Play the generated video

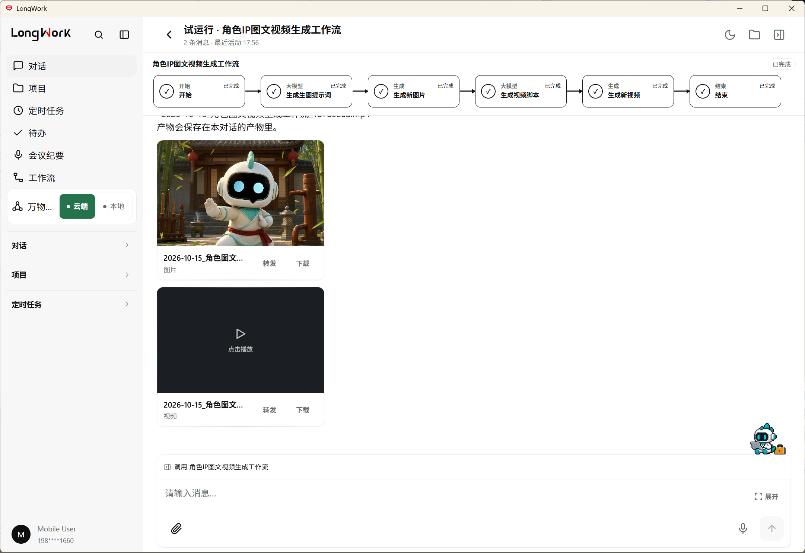coord(241,340)
